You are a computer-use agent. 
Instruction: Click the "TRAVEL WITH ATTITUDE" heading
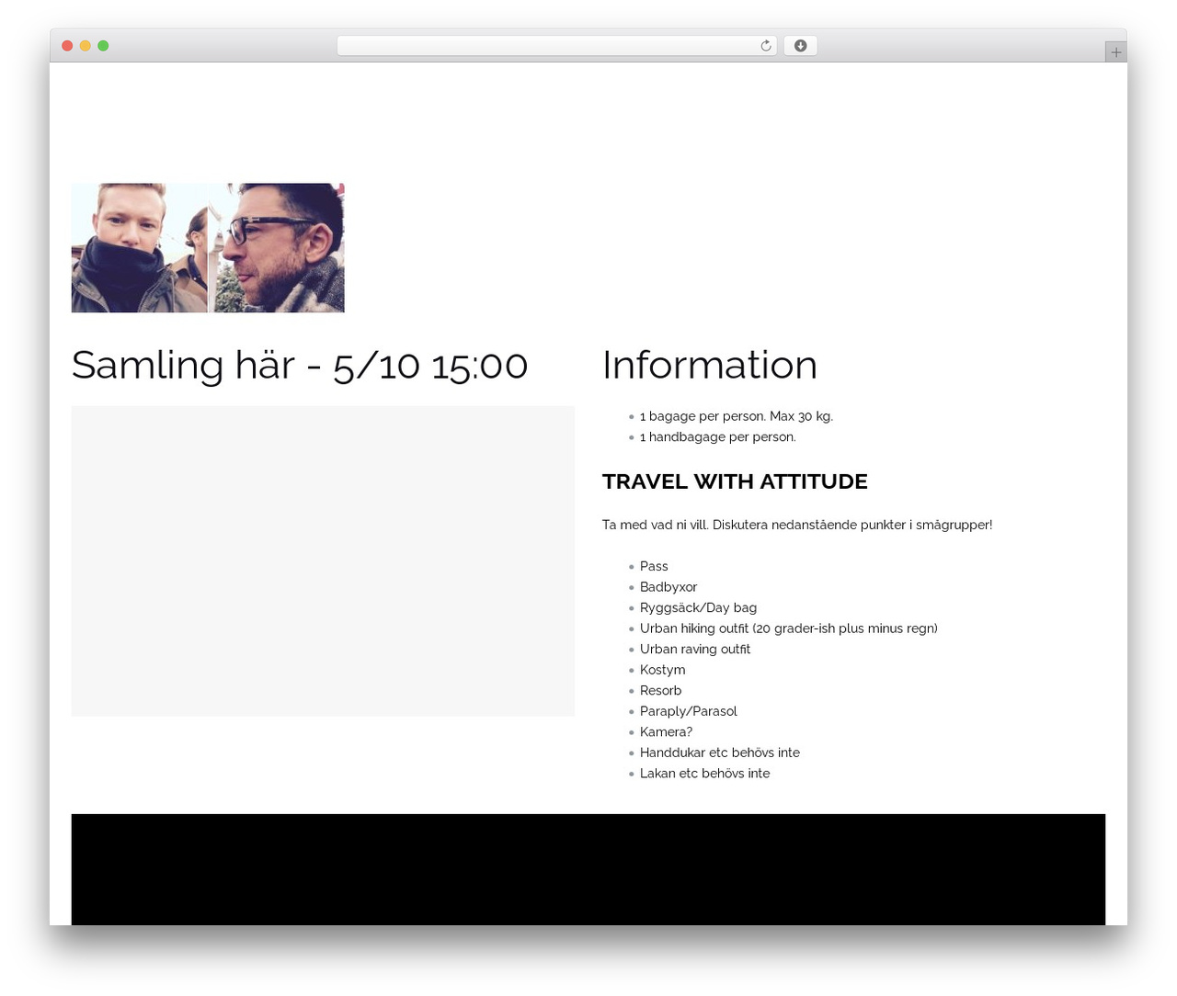click(735, 481)
